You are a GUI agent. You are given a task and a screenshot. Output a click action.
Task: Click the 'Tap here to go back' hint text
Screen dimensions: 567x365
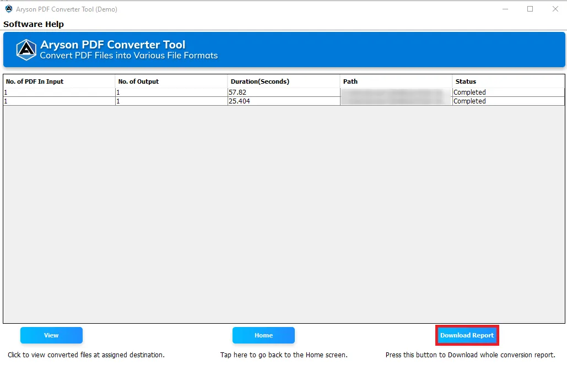pos(284,355)
